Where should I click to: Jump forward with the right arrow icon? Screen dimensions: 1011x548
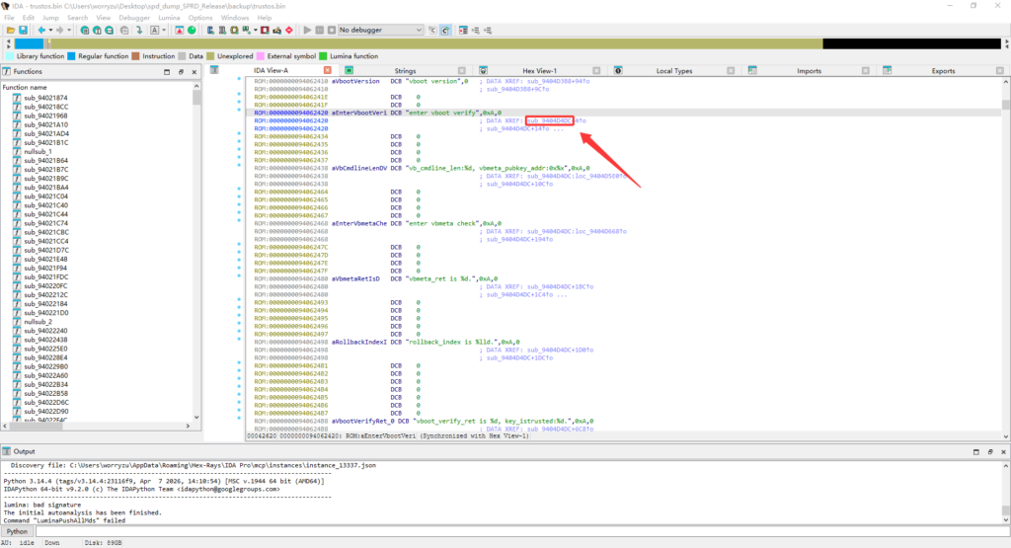60,31
